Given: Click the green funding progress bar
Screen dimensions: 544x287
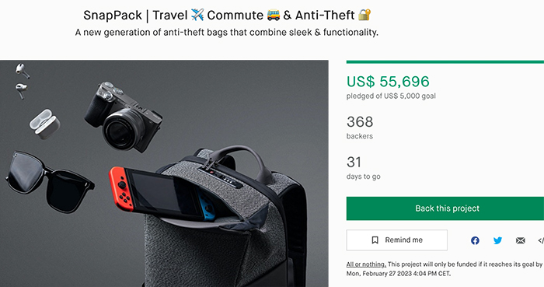Looking at the screenshot, I should coord(445,61).
